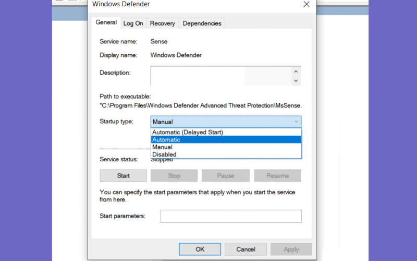The image size is (417, 261).
Task: Confirm with the OK button
Action: coord(200,249)
